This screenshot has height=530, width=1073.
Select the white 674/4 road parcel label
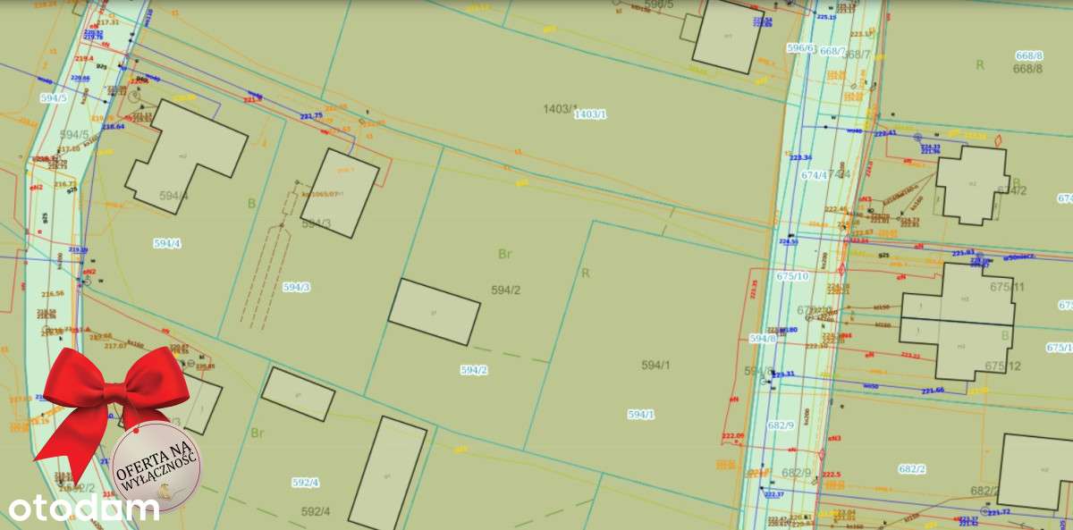[x=814, y=176]
